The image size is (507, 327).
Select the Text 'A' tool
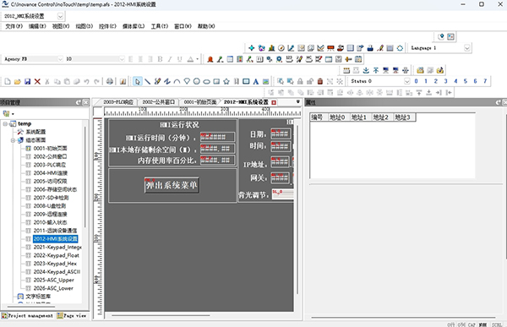coord(256,81)
